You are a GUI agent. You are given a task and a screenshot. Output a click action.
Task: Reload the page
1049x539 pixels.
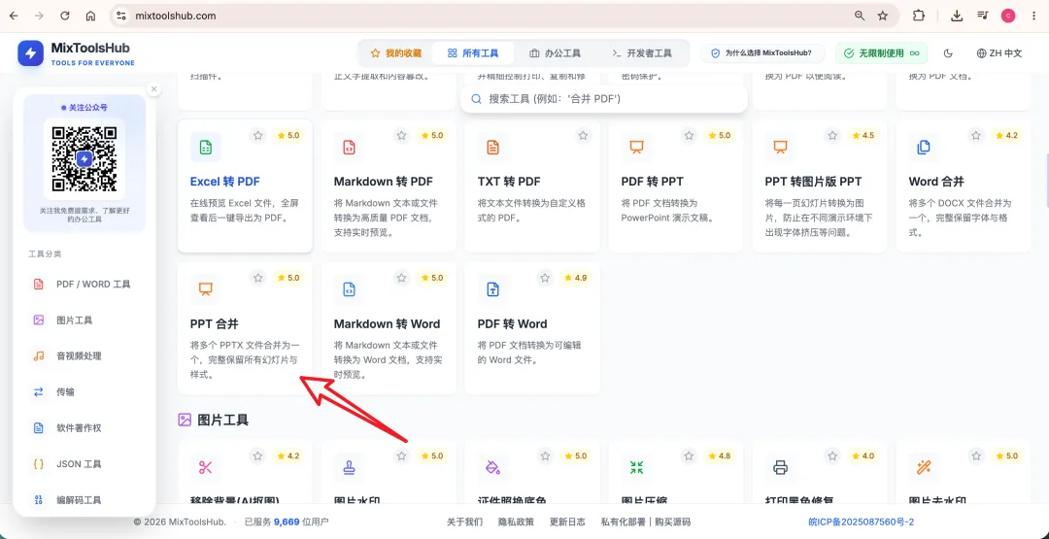[x=65, y=16]
